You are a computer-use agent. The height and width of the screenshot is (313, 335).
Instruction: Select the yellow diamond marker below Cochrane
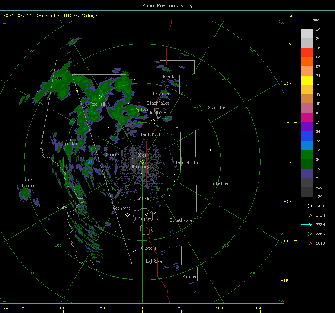pyautogui.click(x=127, y=215)
